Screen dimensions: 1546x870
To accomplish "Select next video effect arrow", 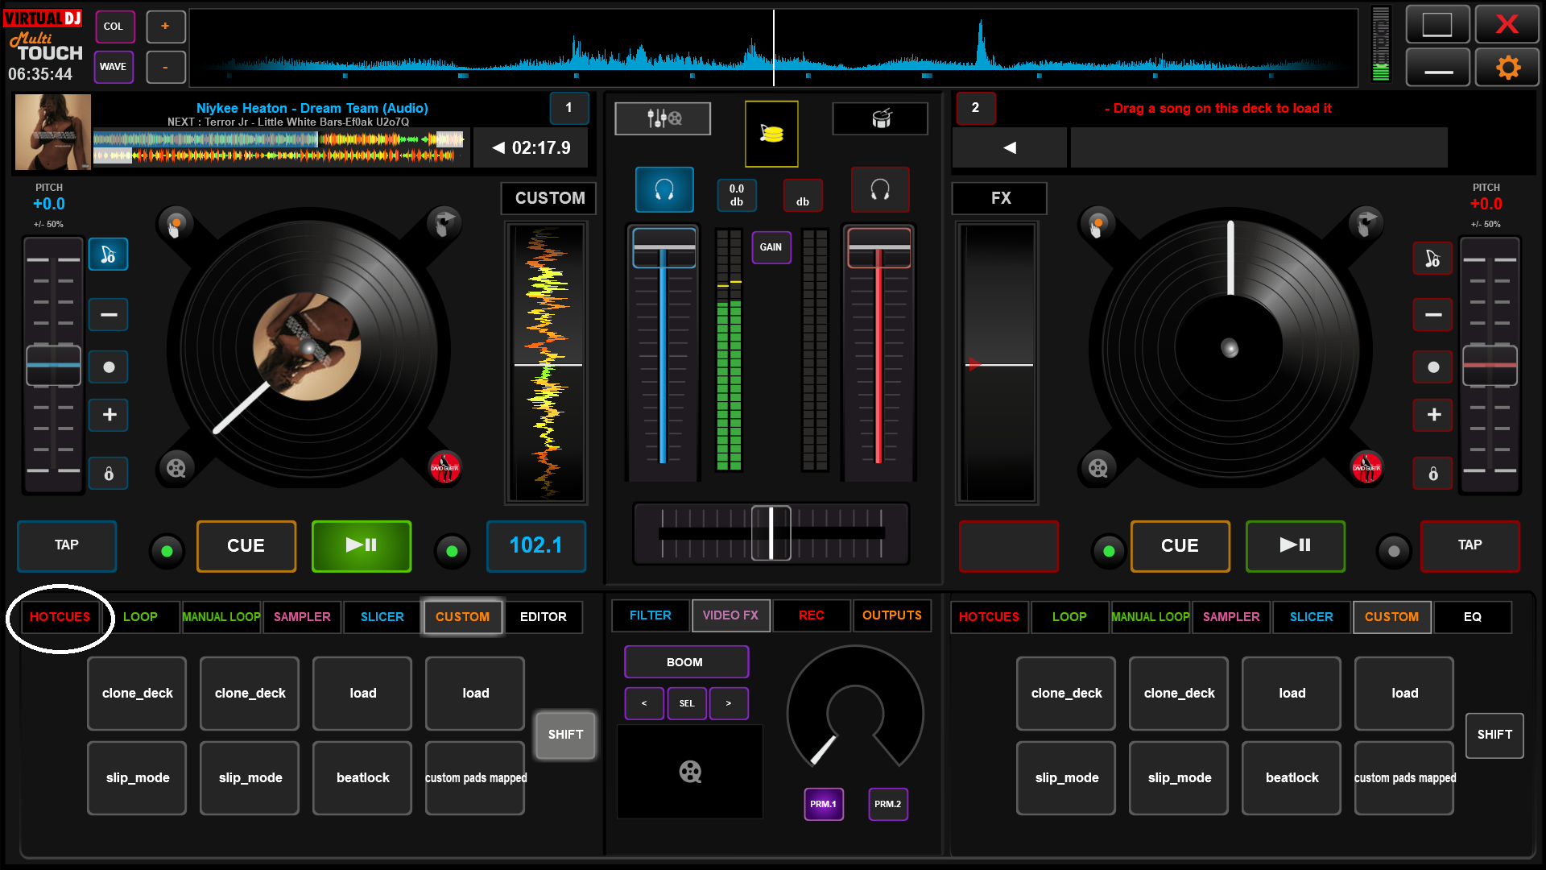I will coord(729,703).
